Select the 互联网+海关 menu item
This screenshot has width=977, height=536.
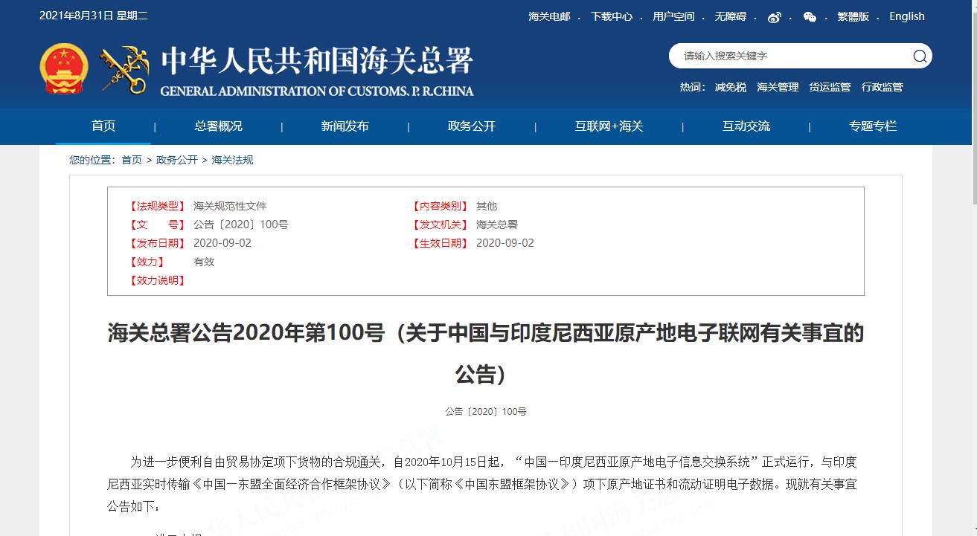[609, 126]
